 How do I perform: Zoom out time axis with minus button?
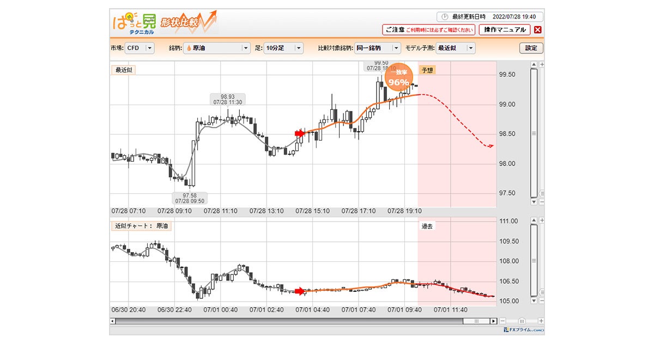(502, 321)
